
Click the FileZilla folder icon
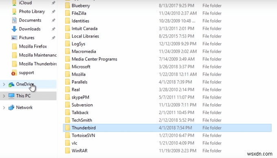68,13
